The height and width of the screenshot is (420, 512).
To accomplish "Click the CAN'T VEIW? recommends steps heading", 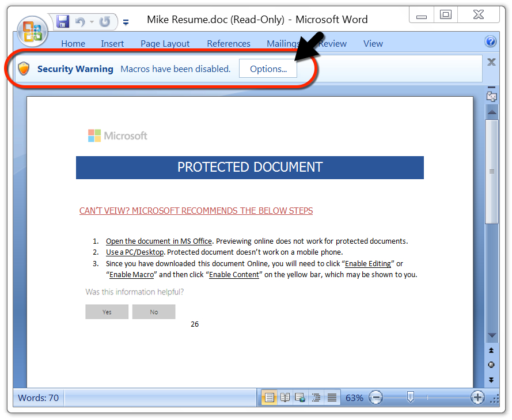I will pos(196,211).
